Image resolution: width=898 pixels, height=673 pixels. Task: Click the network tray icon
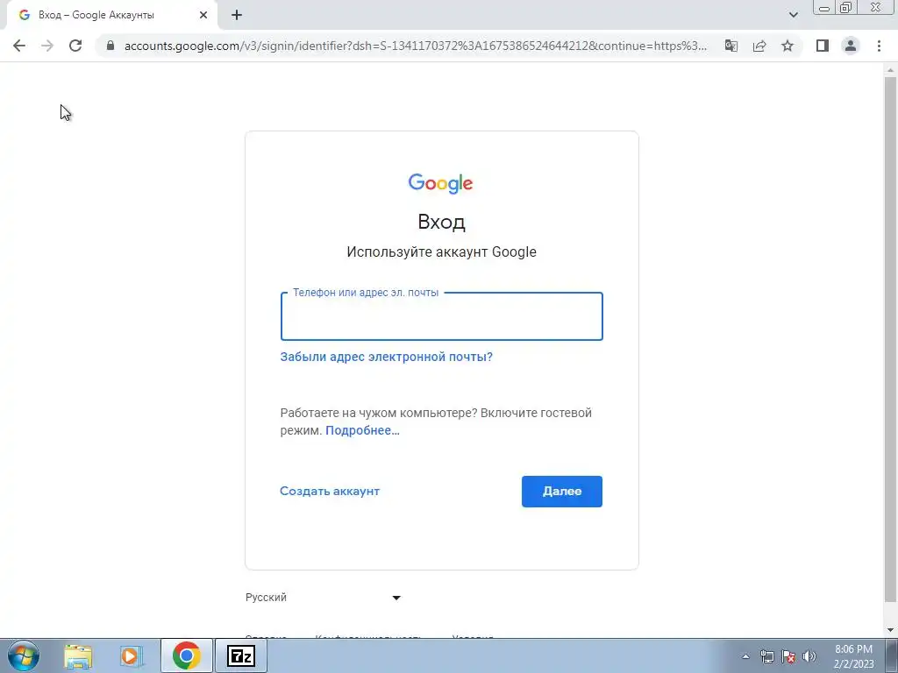(766, 656)
